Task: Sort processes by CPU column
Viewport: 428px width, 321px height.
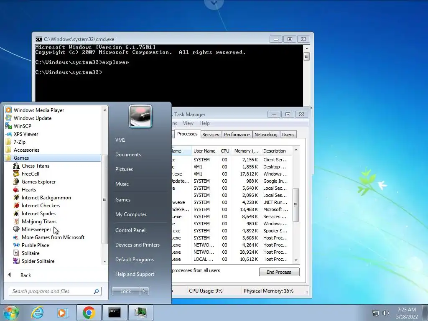Action: pos(225,151)
